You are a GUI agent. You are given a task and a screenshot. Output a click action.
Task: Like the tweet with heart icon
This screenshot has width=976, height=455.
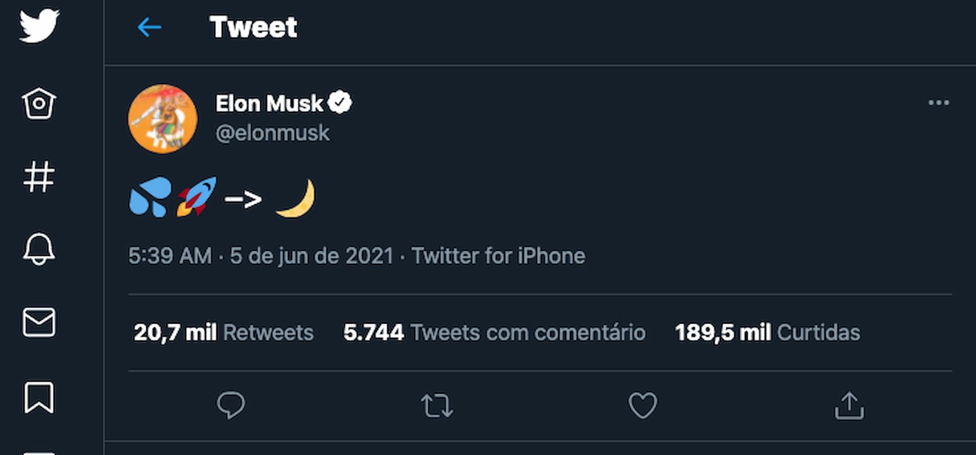tap(642, 406)
